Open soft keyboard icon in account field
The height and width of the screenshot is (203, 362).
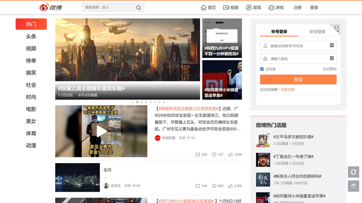332,46
